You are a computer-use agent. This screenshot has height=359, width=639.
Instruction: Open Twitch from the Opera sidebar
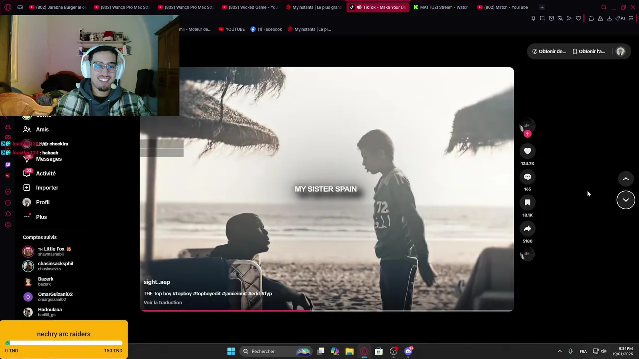pyautogui.click(x=8, y=165)
